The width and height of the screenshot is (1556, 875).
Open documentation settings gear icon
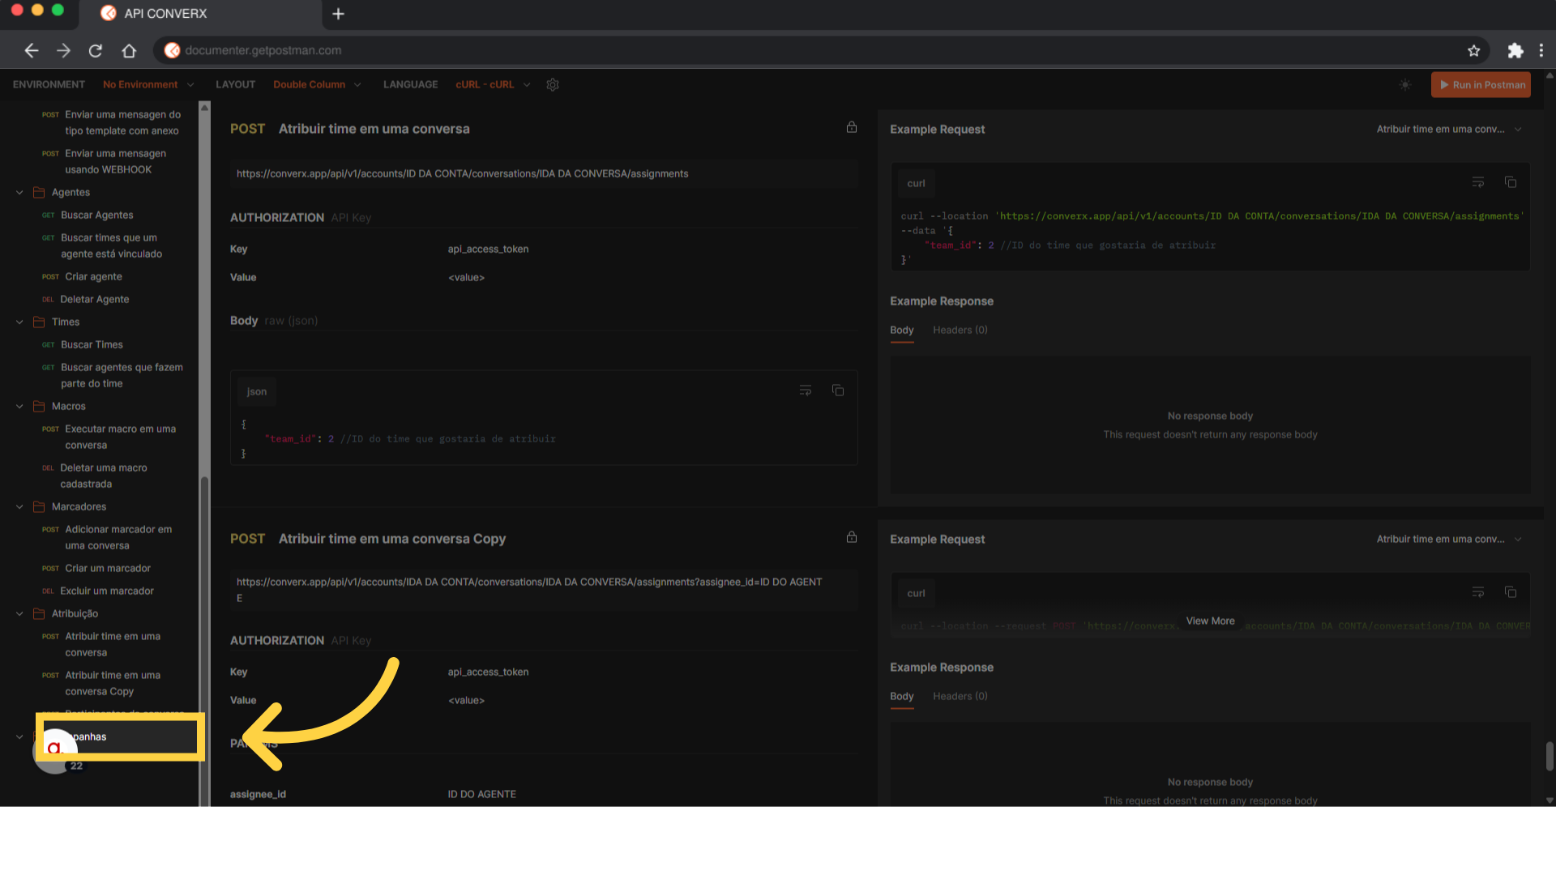click(553, 84)
